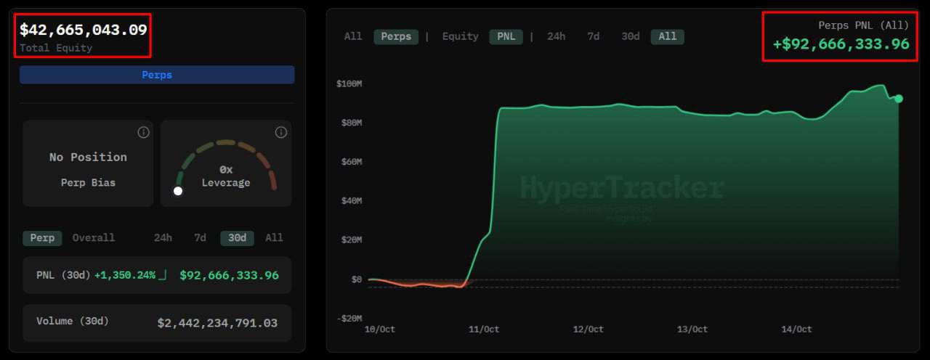Click the info icon on Perp Bias card

pyautogui.click(x=143, y=132)
